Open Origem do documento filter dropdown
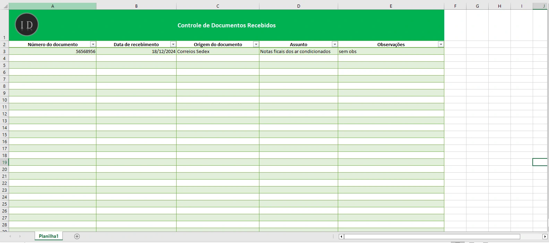The height and width of the screenshot is (243, 549). [256, 44]
